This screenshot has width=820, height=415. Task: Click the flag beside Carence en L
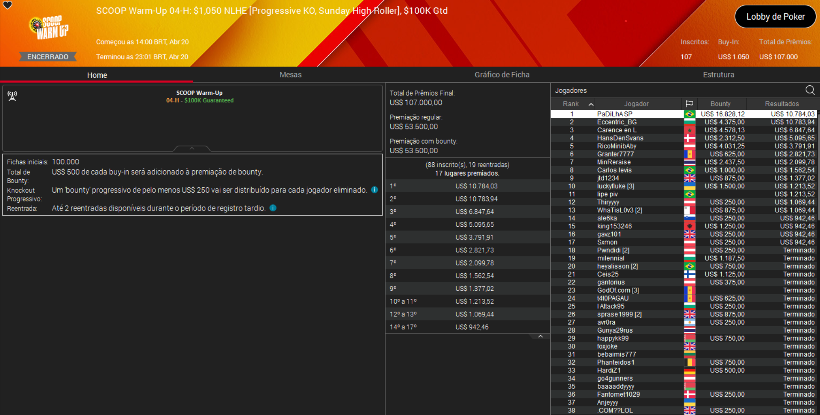coord(689,130)
